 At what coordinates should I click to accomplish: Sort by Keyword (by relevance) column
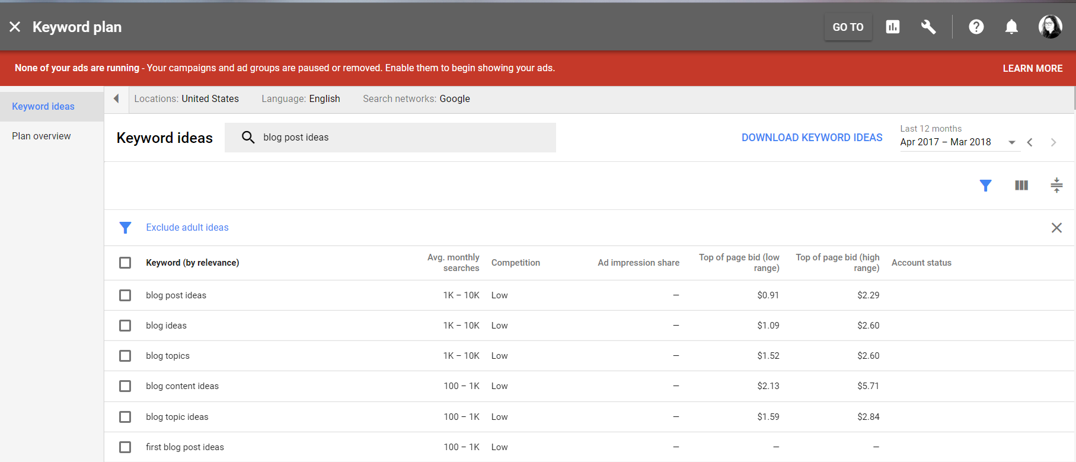[x=193, y=263]
